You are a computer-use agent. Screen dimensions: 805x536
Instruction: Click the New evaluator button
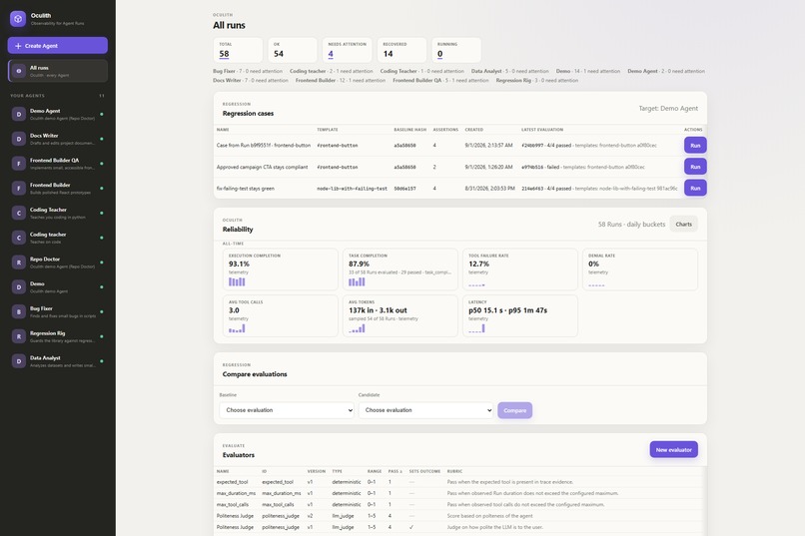coord(673,450)
